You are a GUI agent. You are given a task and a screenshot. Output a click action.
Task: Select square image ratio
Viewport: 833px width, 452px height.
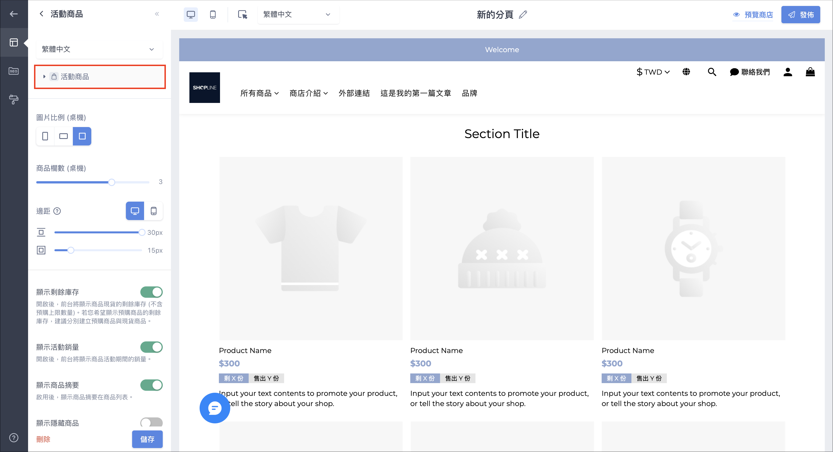coord(82,136)
